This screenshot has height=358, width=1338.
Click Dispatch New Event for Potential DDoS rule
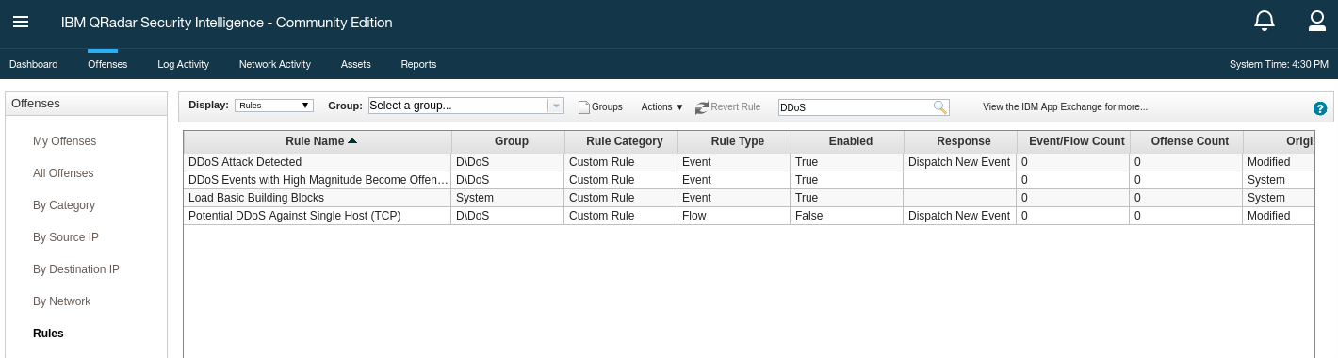959,216
